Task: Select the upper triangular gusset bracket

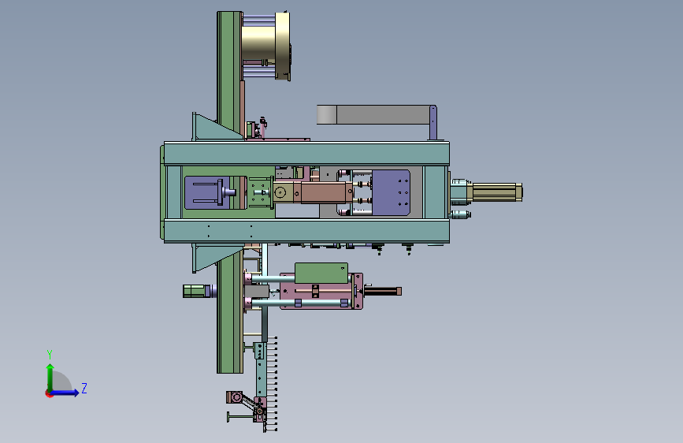Action: 217,128
